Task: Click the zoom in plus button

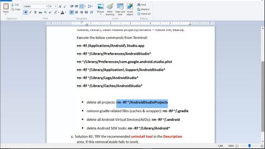Action: [262, 146]
